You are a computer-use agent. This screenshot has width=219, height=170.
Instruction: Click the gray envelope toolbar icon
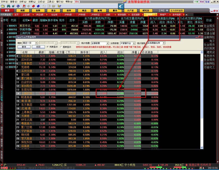pyautogui.click(x=44, y=6)
